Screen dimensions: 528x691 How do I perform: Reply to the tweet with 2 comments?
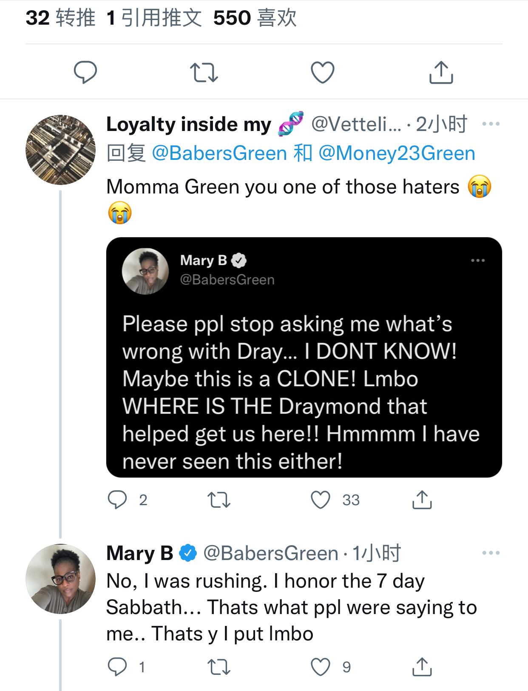coord(118,500)
